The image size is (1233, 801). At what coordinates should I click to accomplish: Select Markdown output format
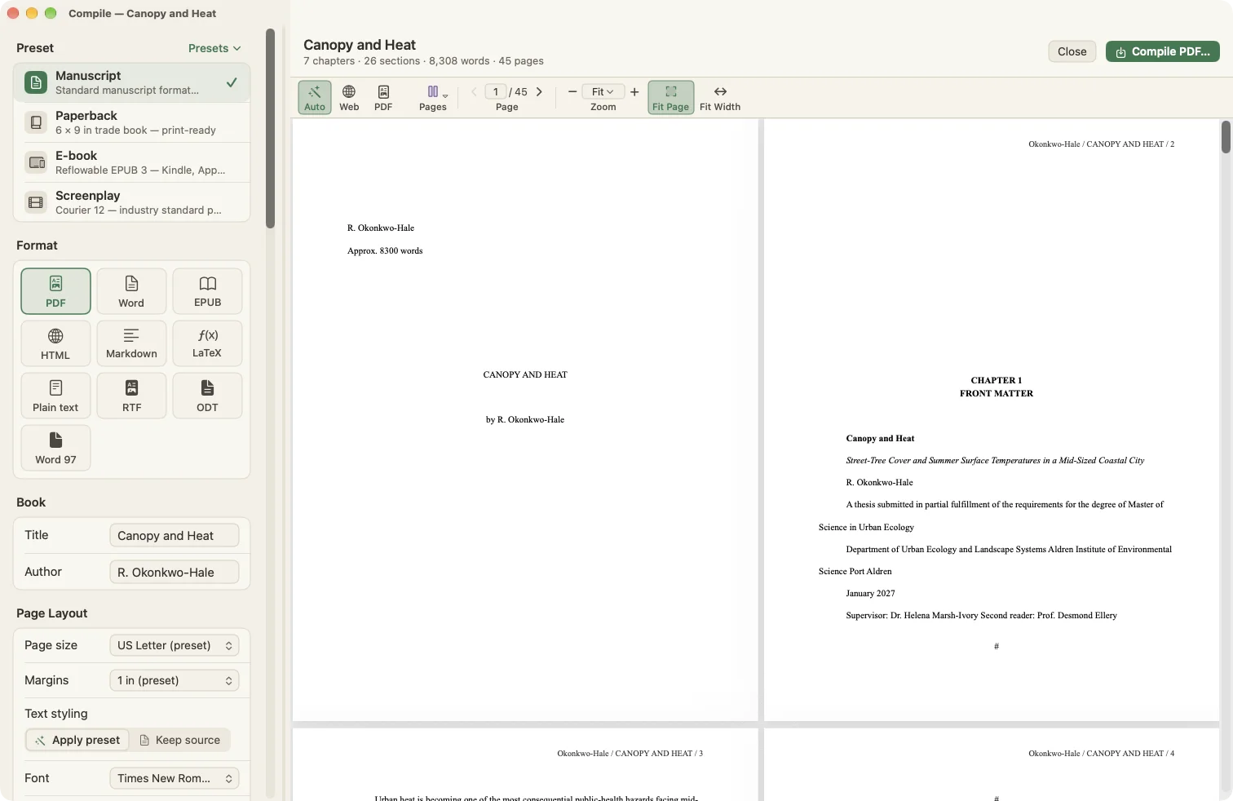[x=131, y=343]
